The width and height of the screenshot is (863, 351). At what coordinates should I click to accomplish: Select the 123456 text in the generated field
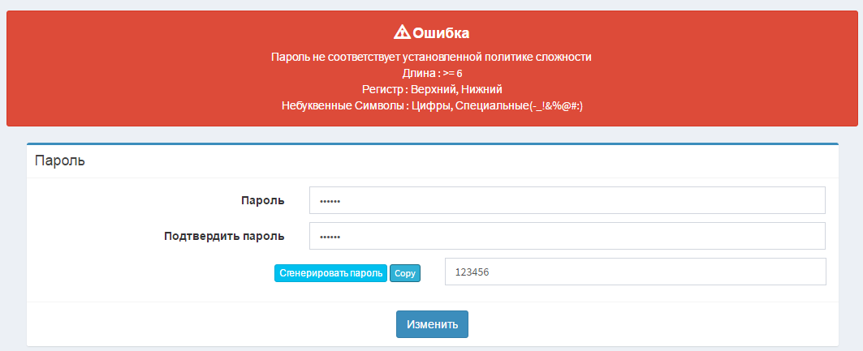pyautogui.click(x=472, y=273)
